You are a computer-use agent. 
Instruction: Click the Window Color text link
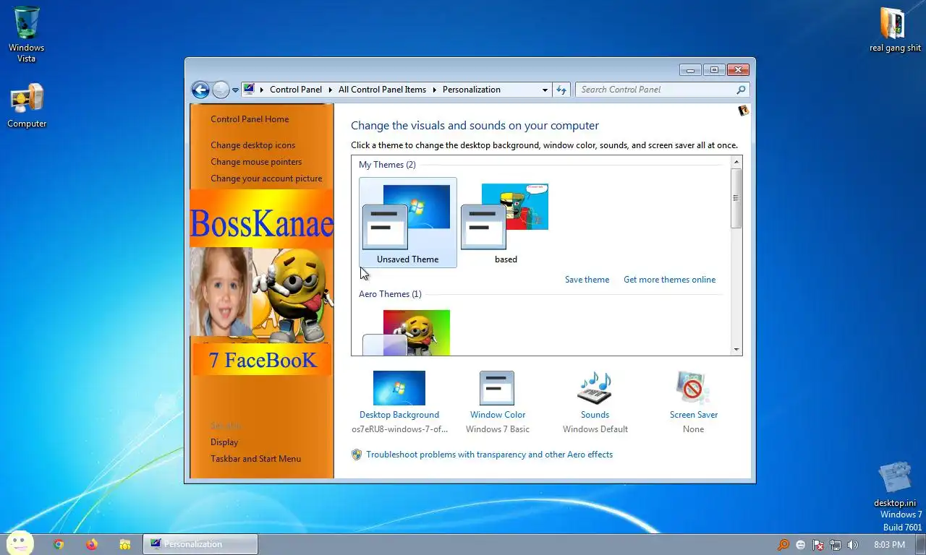coord(498,415)
